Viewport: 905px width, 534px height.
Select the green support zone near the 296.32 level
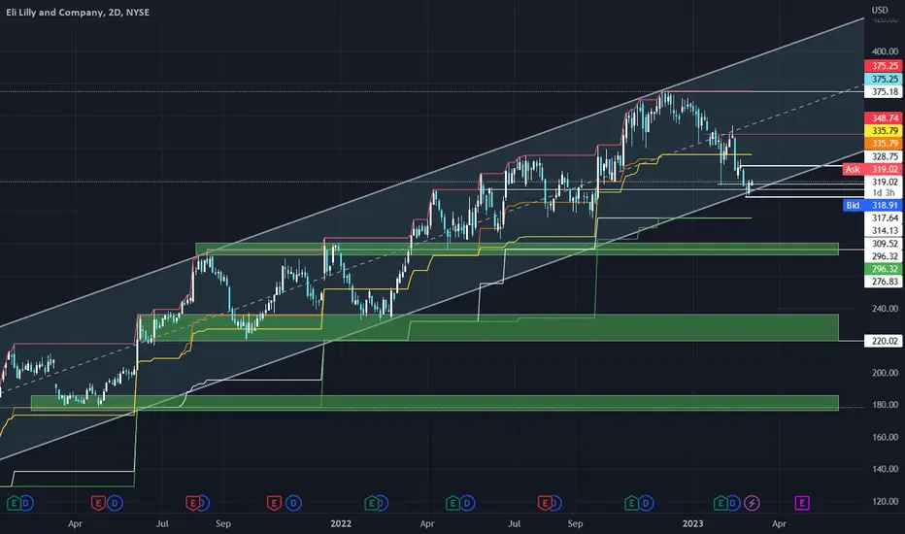(x=518, y=249)
